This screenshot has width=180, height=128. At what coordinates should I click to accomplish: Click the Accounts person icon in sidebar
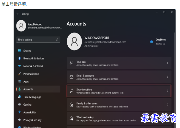click(x=20, y=89)
